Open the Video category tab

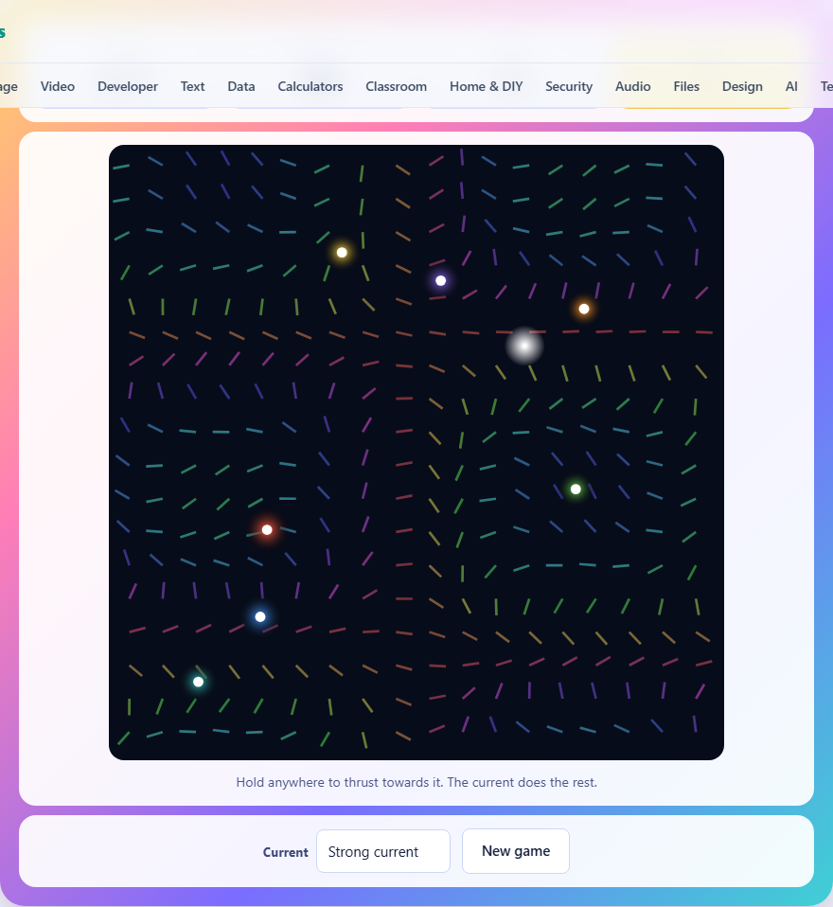(57, 86)
